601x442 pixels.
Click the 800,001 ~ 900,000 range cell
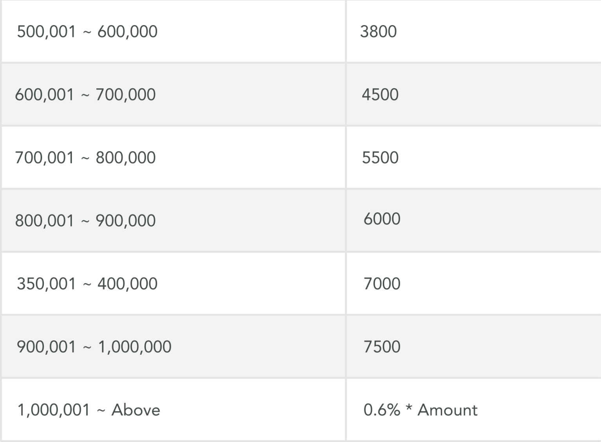click(x=85, y=221)
